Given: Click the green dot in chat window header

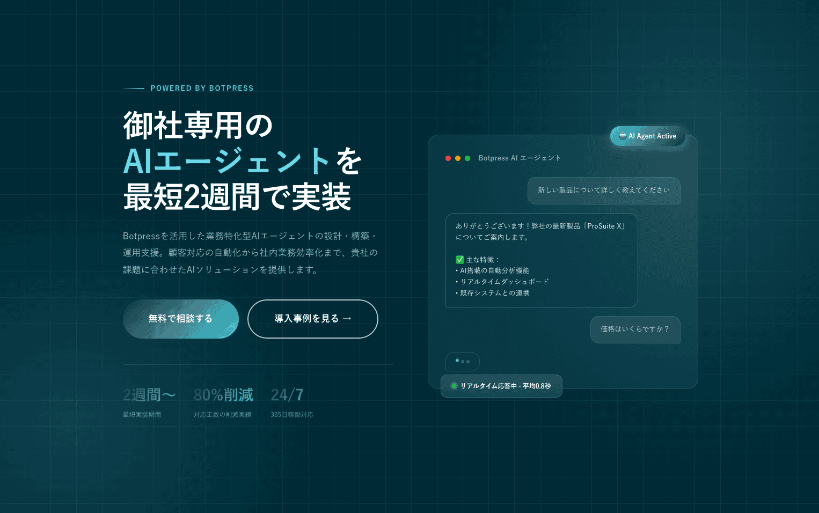Looking at the screenshot, I should [467, 158].
